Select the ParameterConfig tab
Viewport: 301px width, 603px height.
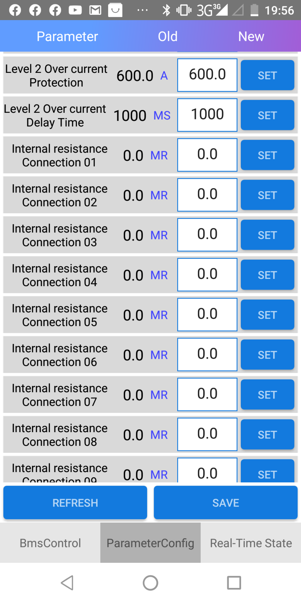coord(150,543)
